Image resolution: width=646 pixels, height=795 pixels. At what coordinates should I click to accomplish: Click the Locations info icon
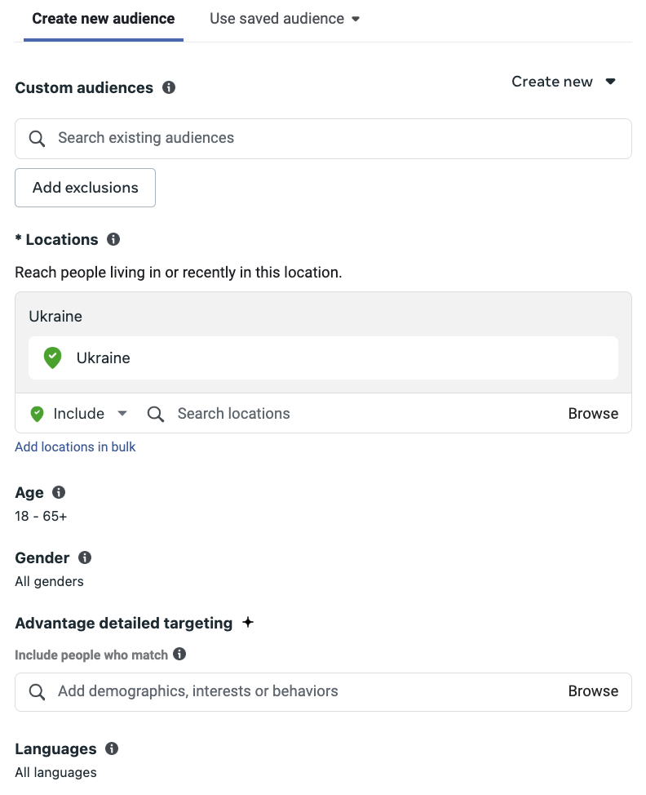[113, 239]
